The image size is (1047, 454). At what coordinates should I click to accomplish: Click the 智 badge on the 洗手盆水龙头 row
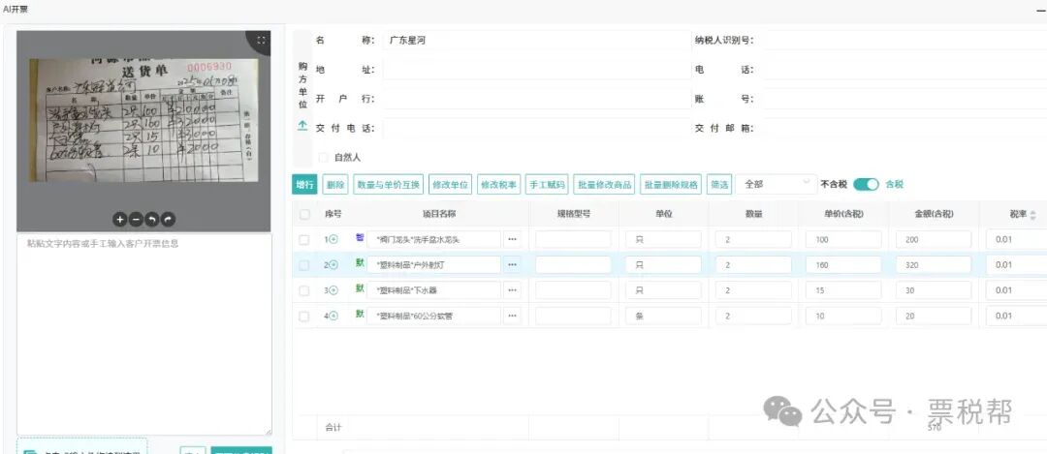(360, 237)
